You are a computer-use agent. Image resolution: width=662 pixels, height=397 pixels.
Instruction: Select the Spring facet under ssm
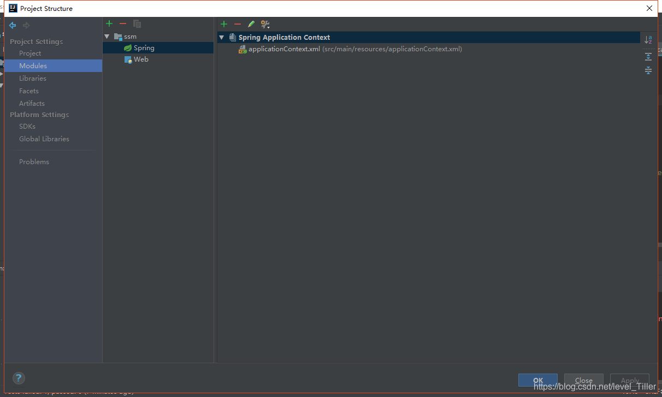158,48
